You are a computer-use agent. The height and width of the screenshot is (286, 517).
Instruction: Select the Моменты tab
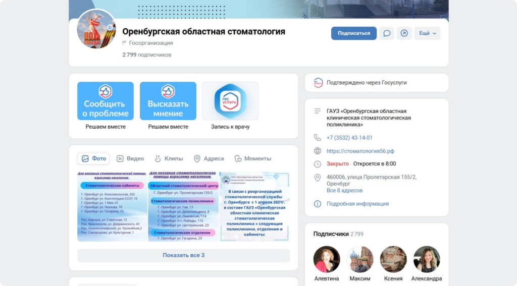(253, 158)
